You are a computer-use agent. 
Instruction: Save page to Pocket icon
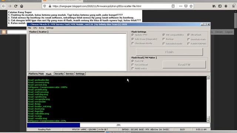tap(186, 6)
